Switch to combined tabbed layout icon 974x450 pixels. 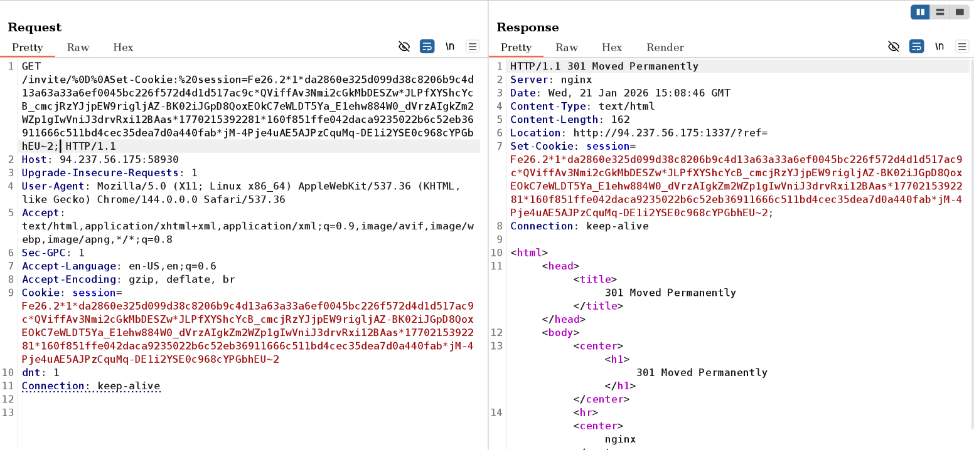point(959,12)
